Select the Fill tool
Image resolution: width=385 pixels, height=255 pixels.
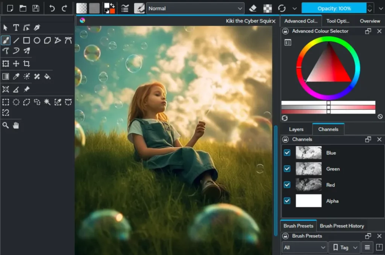click(x=48, y=76)
